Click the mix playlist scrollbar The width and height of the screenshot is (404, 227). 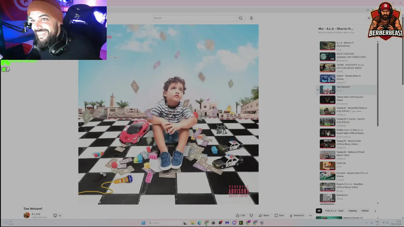377,84
